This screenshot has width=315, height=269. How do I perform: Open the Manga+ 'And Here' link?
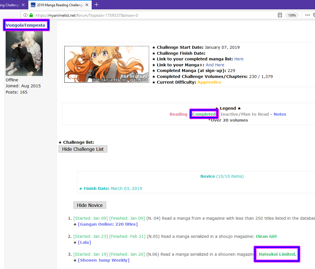(215, 65)
